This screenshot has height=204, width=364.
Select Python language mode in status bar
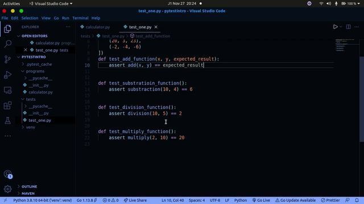point(241,200)
